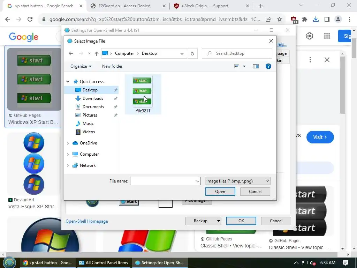The width and height of the screenshot is (357, 268).
Task: Toggle the preview pane icon
Action: [x=256, y=66]
